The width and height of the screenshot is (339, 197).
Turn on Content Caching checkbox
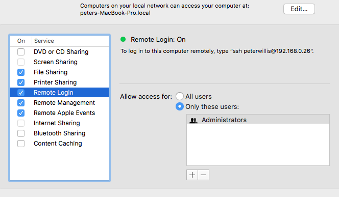pyautogui.click(x=21, y=144)
